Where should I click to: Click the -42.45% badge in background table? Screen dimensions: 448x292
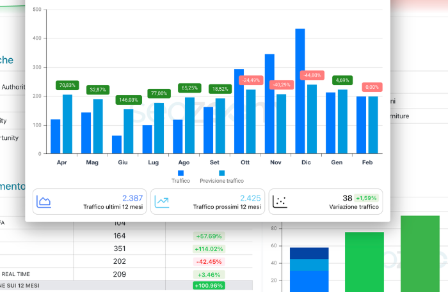click(209, 262)
